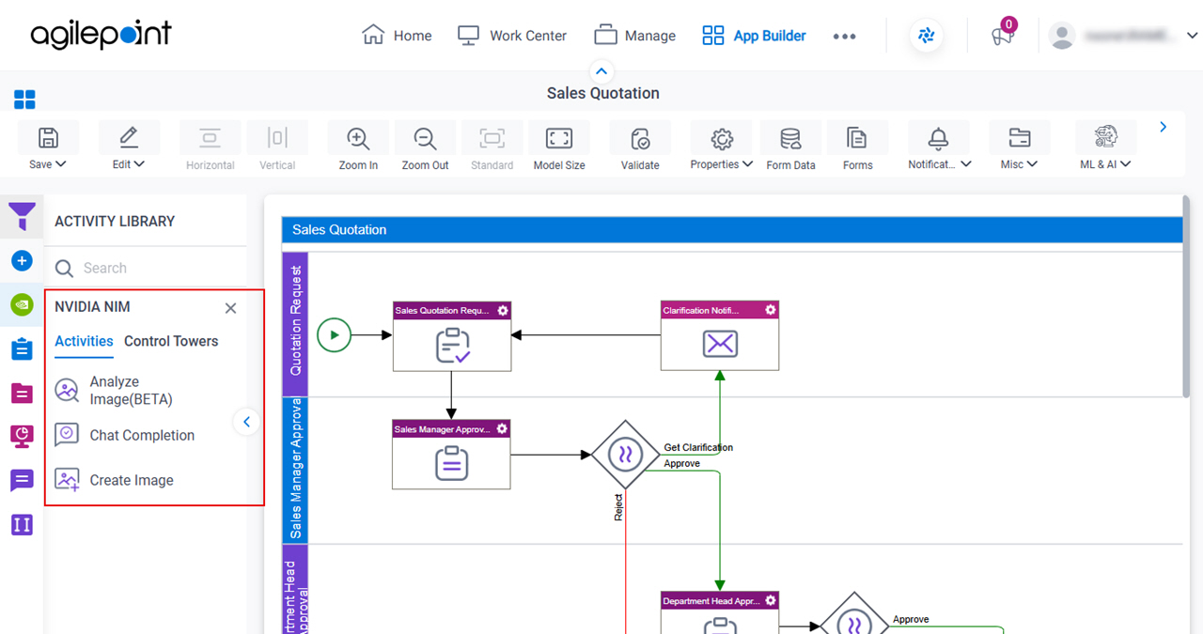Click the circular pinwheel icon in header
Image resolution: width=1203 pixels, height=634 pixels.
(x=927, y=36)
